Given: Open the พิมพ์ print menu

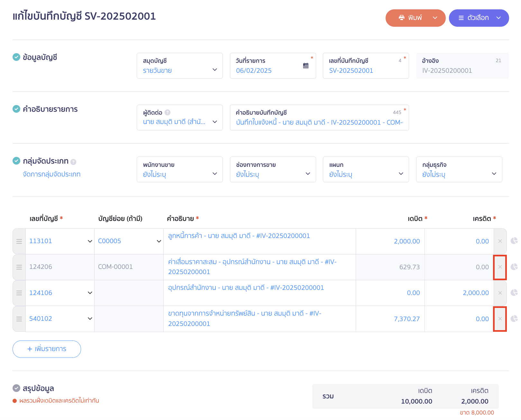Looking at the screenshot, I should click(x=415, y=18).
